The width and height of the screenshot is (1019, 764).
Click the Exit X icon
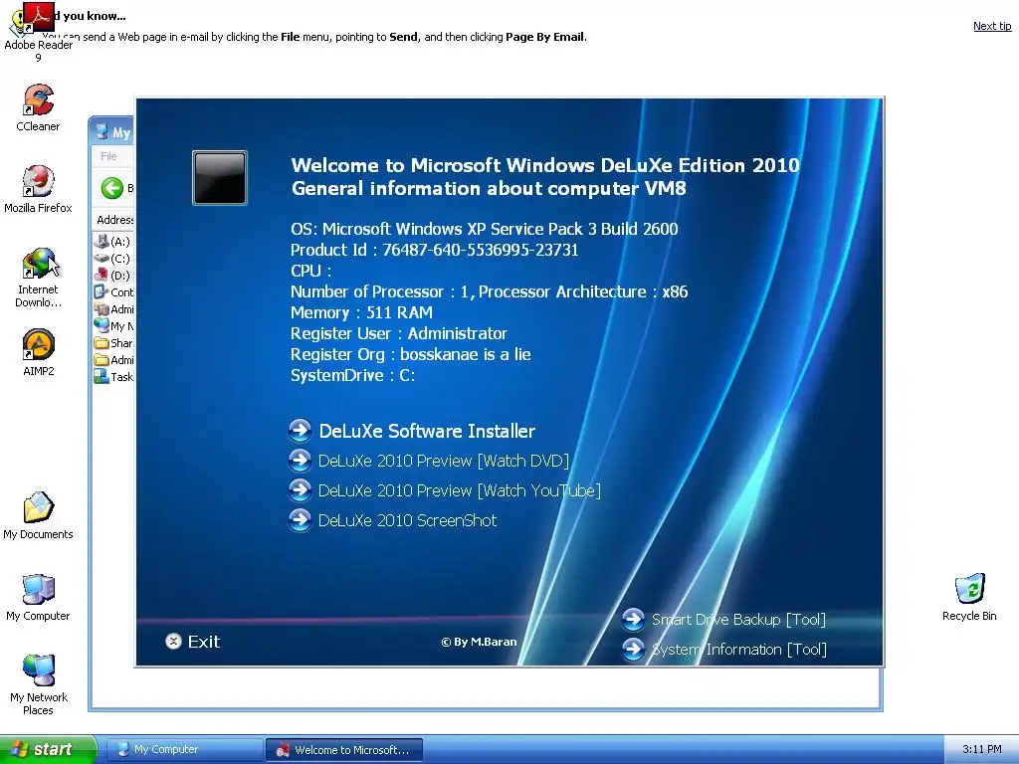(x=173, y=642)
